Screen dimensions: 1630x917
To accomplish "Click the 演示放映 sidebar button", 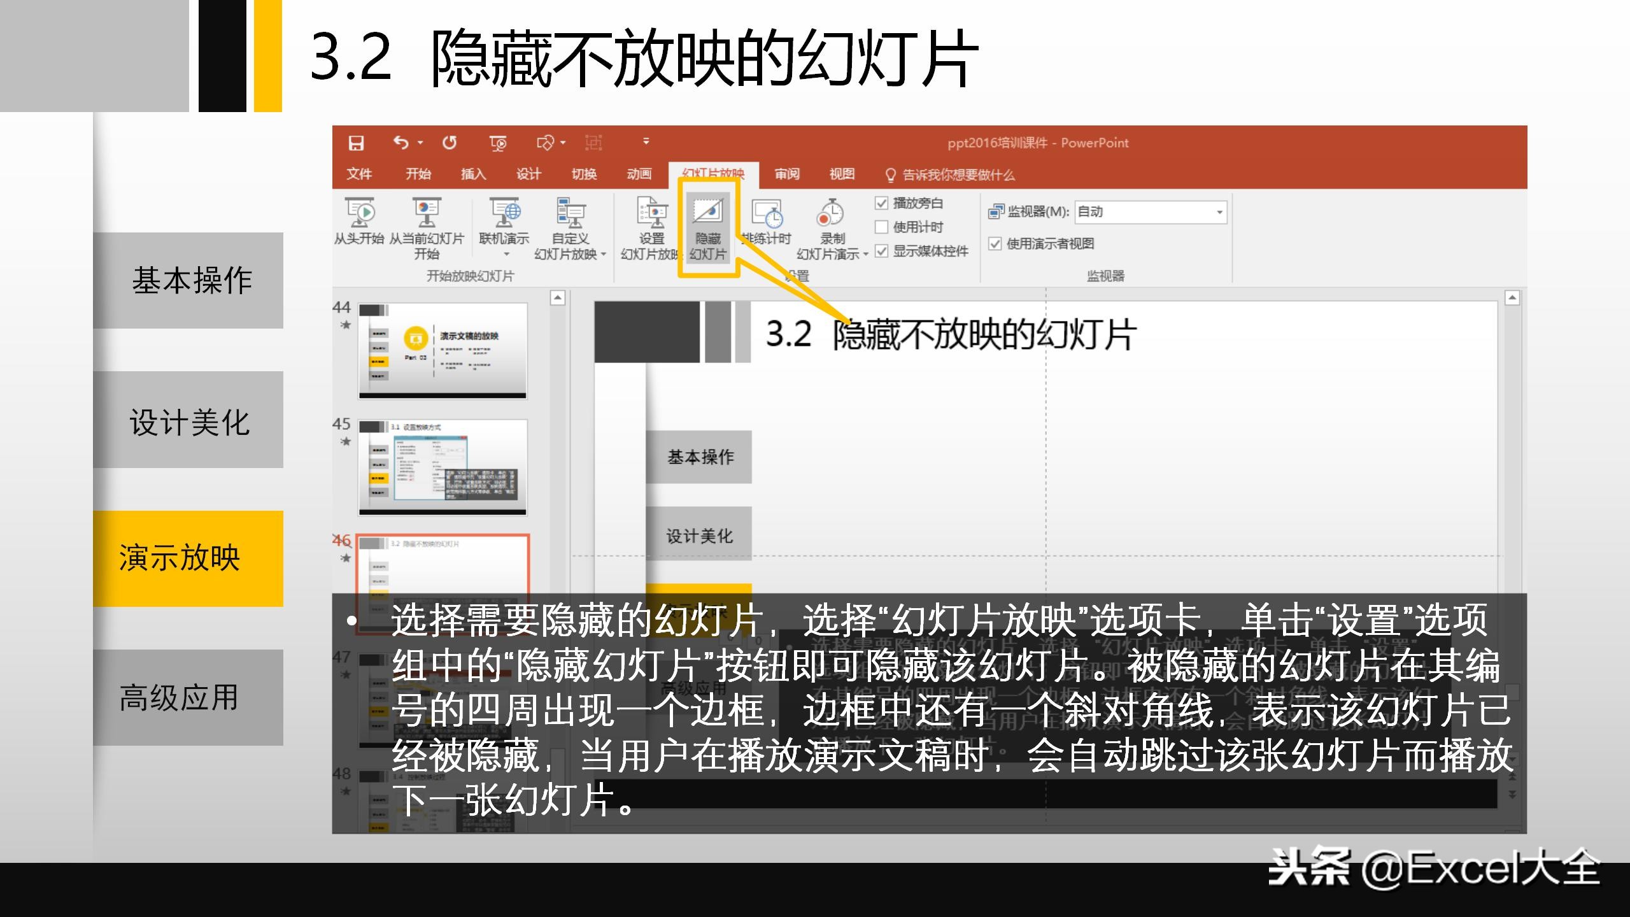I will (188, 557).
